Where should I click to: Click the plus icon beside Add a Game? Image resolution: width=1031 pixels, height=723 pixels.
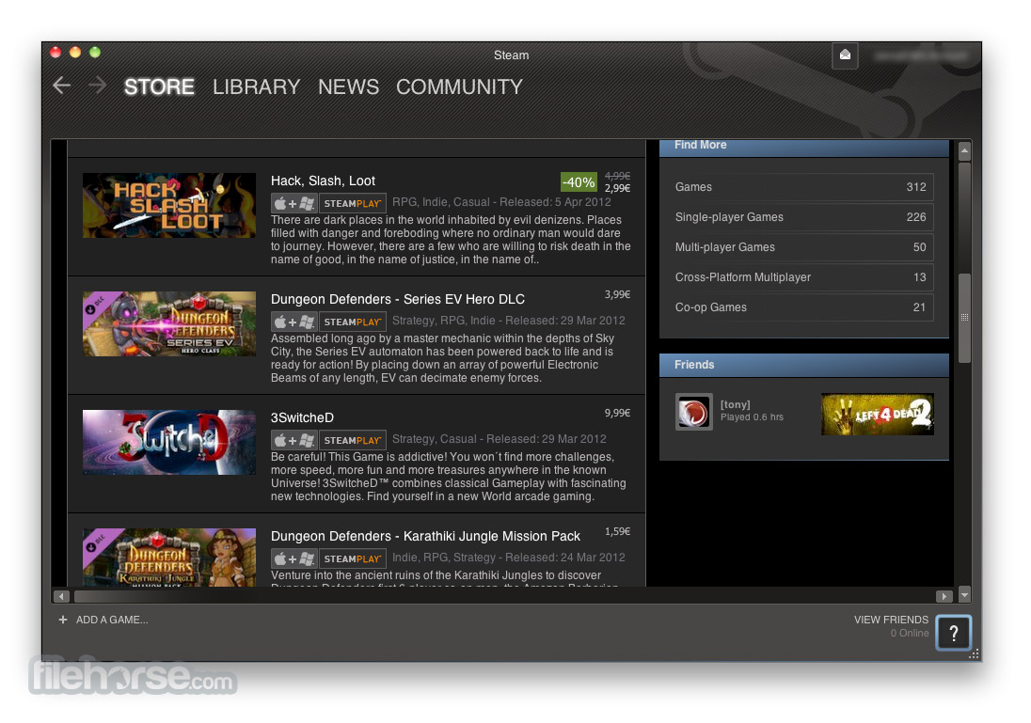click(x=63, y=620)
